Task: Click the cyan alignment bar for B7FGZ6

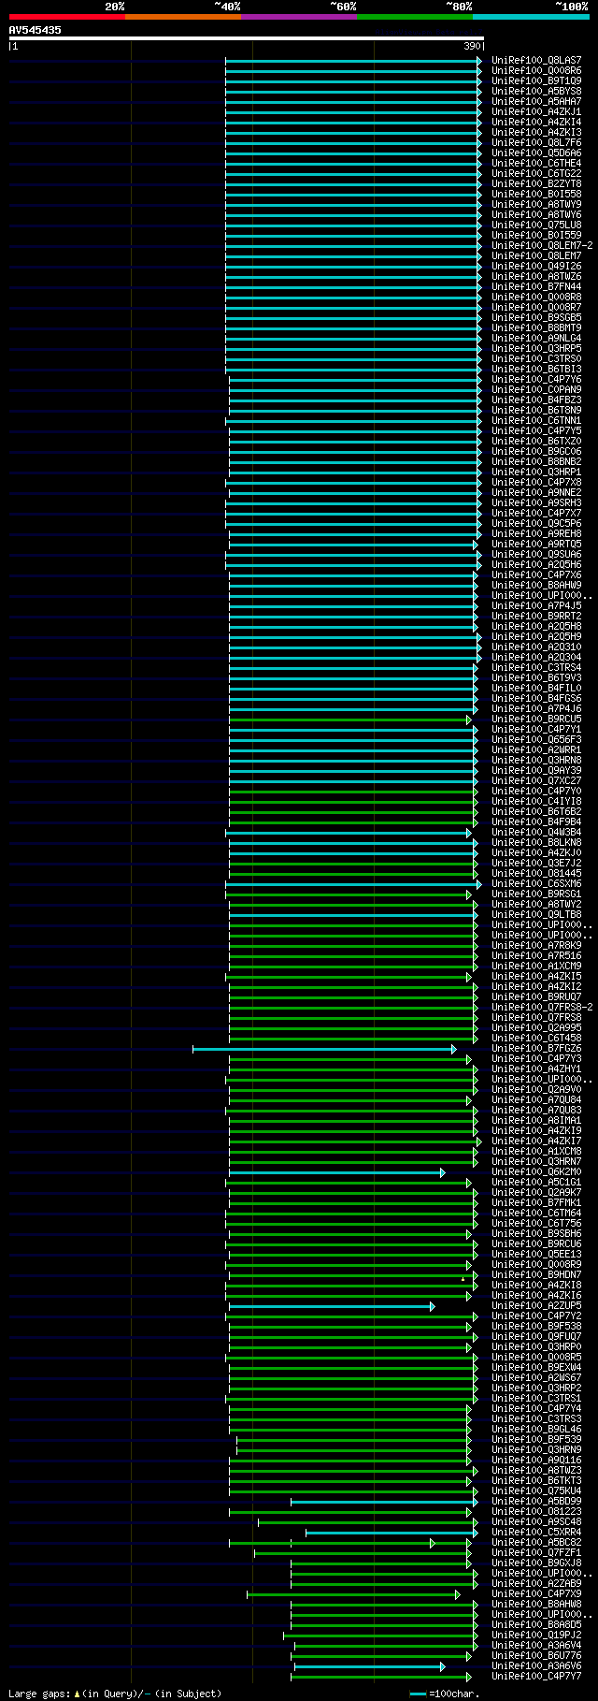Action: [324, 1049]
